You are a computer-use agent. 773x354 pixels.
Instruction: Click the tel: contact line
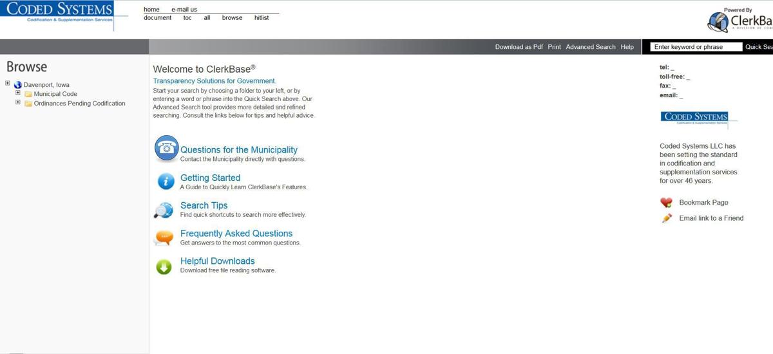click(667, 67)
